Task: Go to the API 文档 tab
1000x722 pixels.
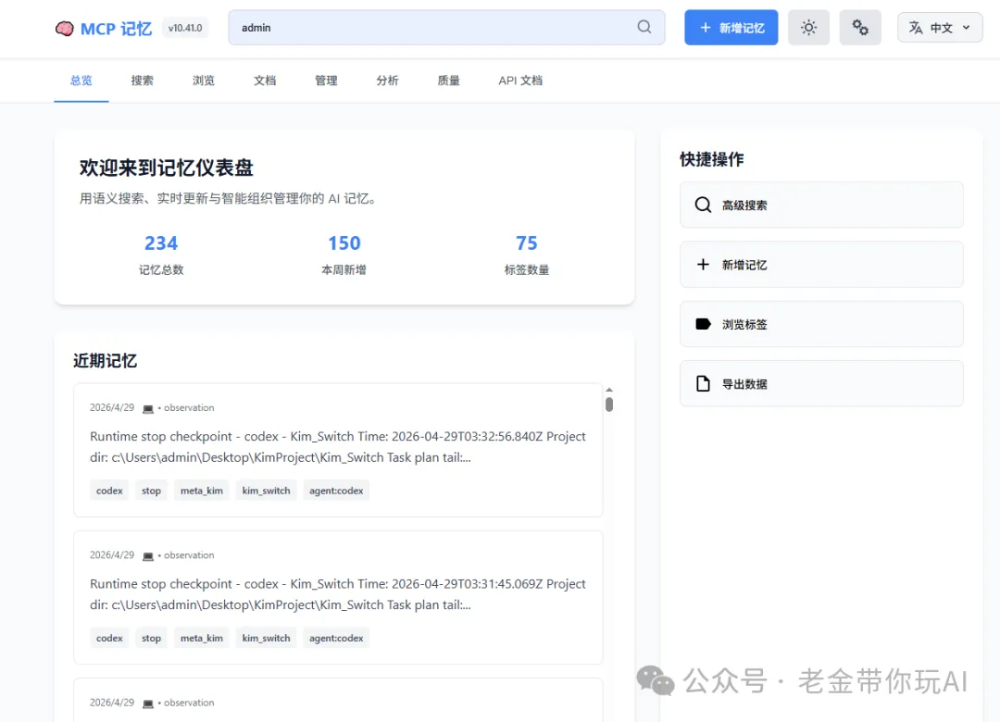Action: tap(520, 81)
